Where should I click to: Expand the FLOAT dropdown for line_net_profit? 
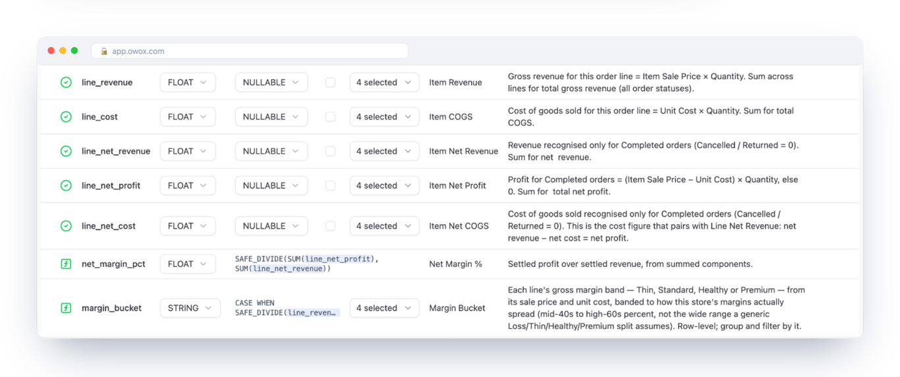pyautogui.click(x=188, y=185)
